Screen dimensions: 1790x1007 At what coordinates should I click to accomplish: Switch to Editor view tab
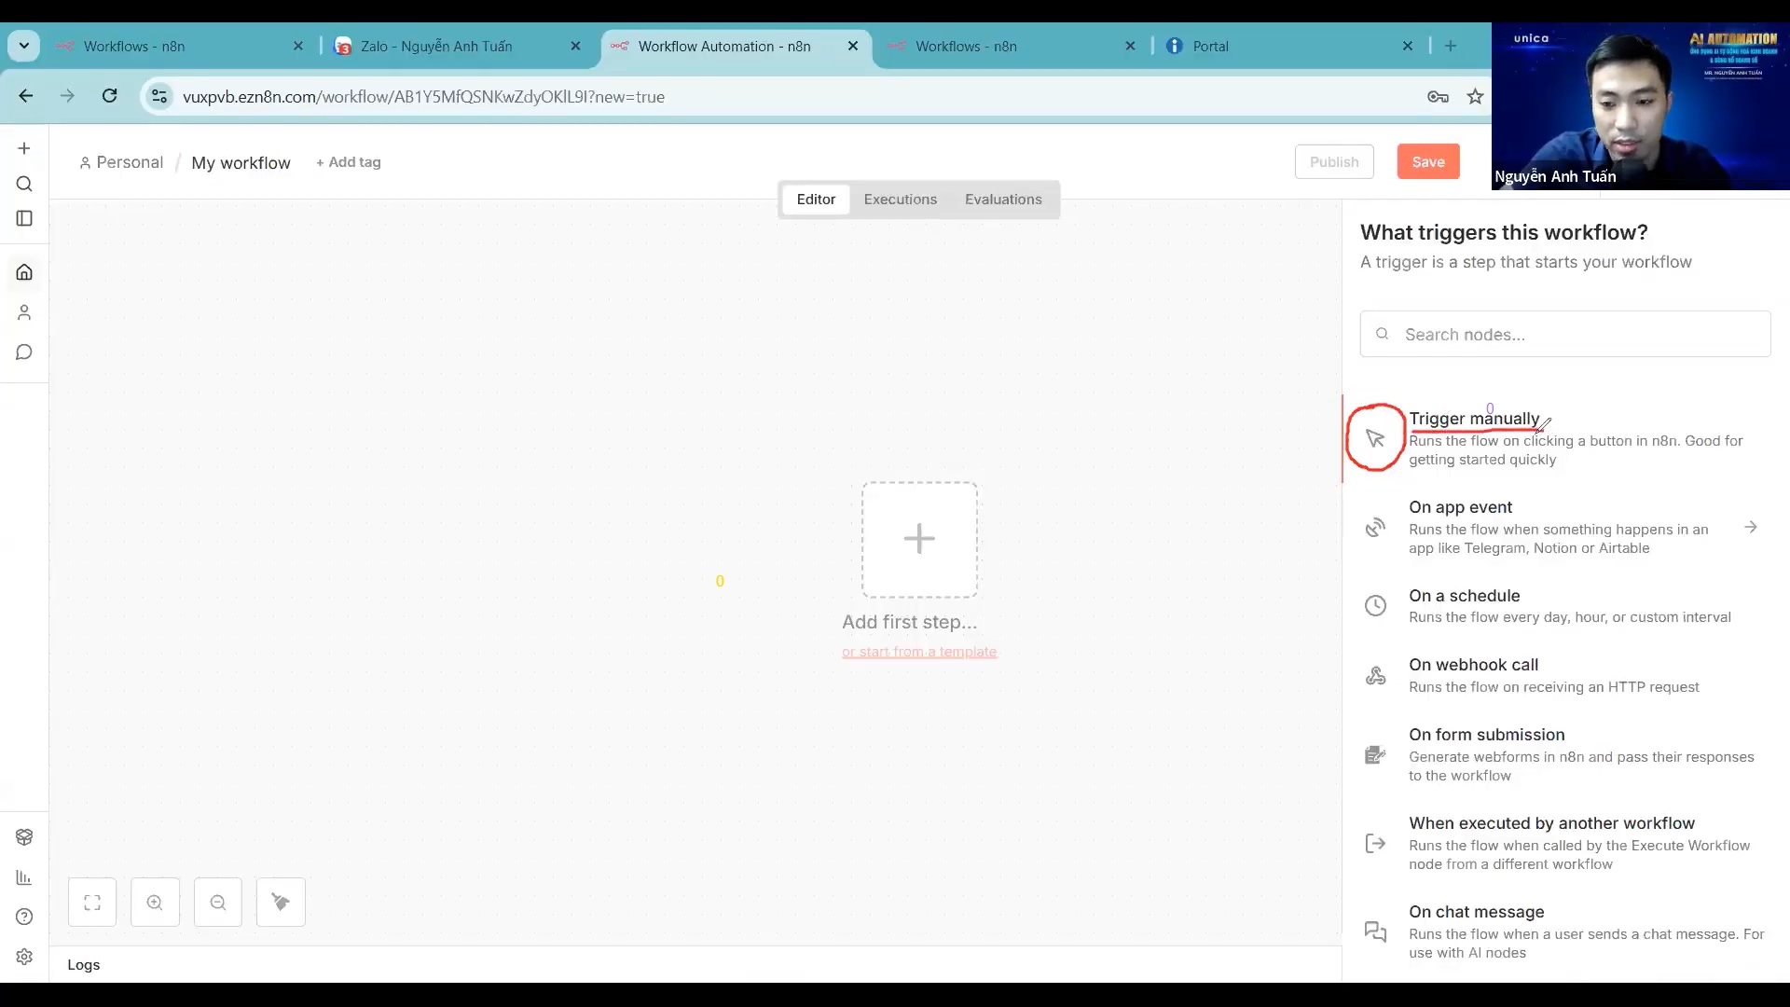pyautogui.click(x=816, y=200)
